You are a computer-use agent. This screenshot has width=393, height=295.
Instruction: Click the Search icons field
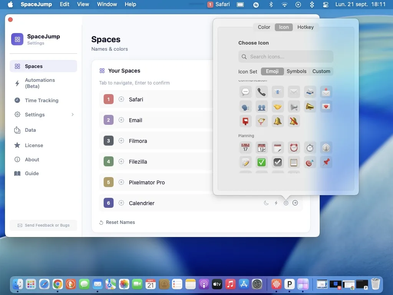[x=286, y=57]
